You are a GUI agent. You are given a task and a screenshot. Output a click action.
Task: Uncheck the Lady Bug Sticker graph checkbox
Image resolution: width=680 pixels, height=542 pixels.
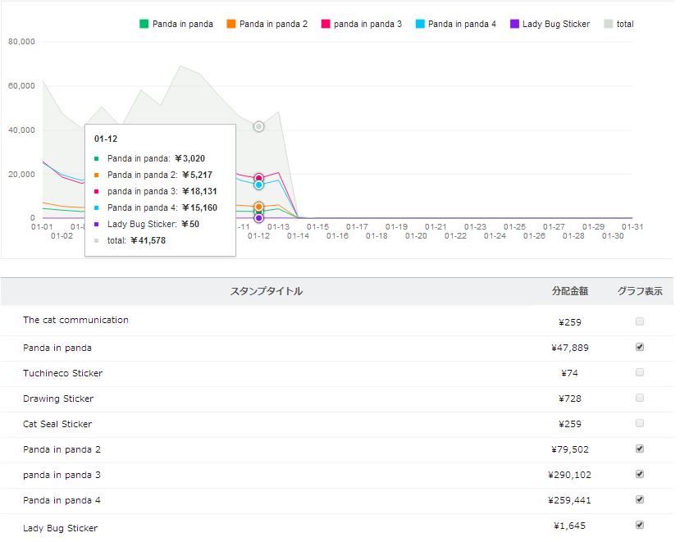point(640,526)
